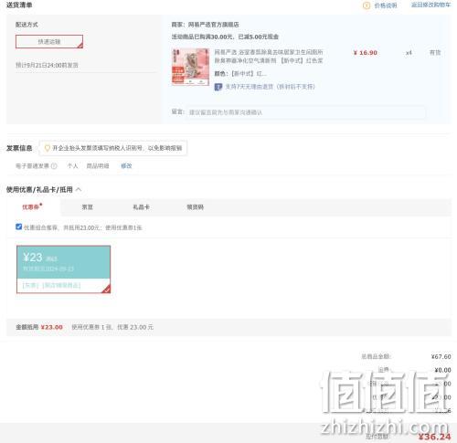Click the 留言 message input field
457x443 pixels.
pyautogui.click(x=306, y=112)
